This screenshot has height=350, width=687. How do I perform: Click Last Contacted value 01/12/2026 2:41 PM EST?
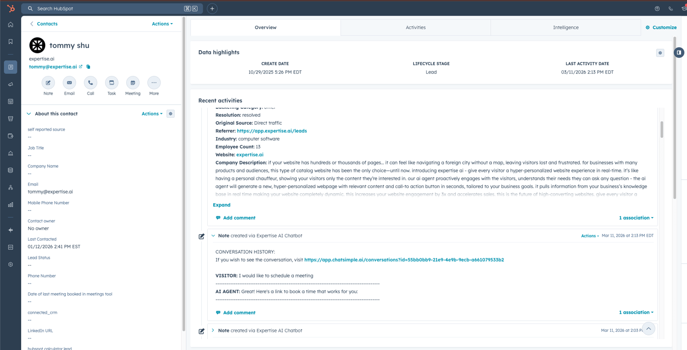pos(54,246)
